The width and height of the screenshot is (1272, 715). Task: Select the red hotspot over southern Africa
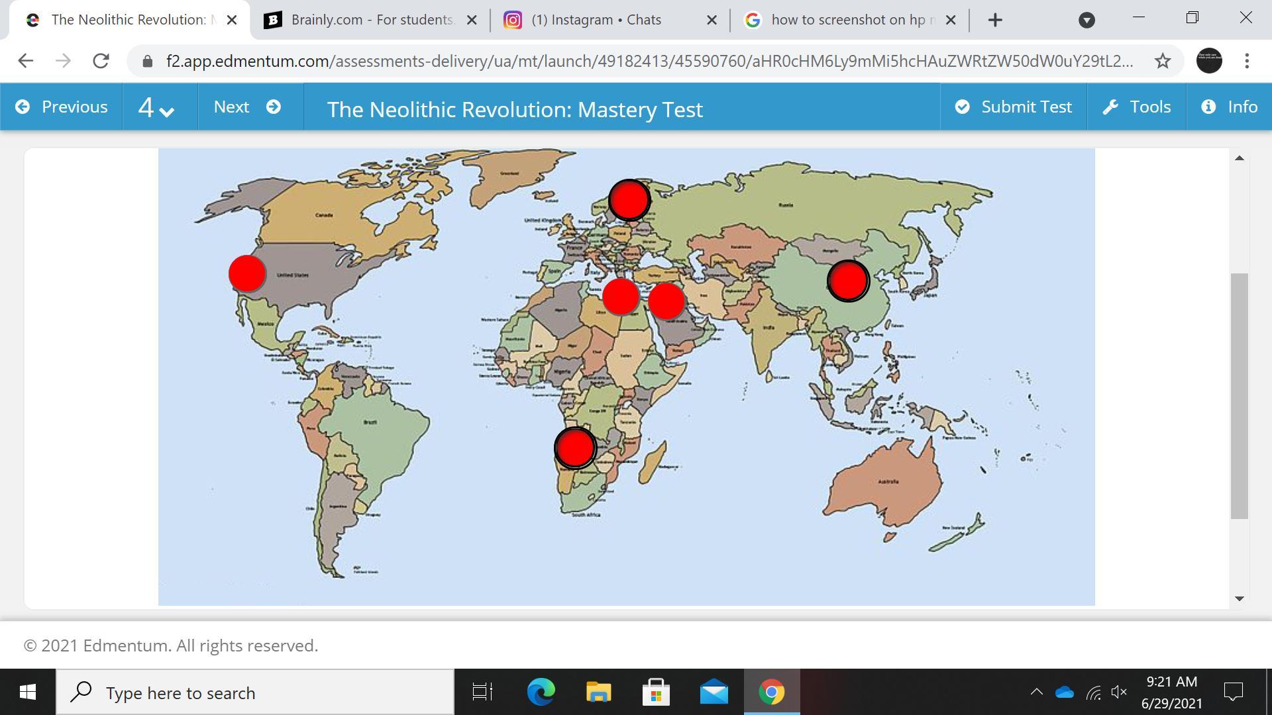[574, 448]
